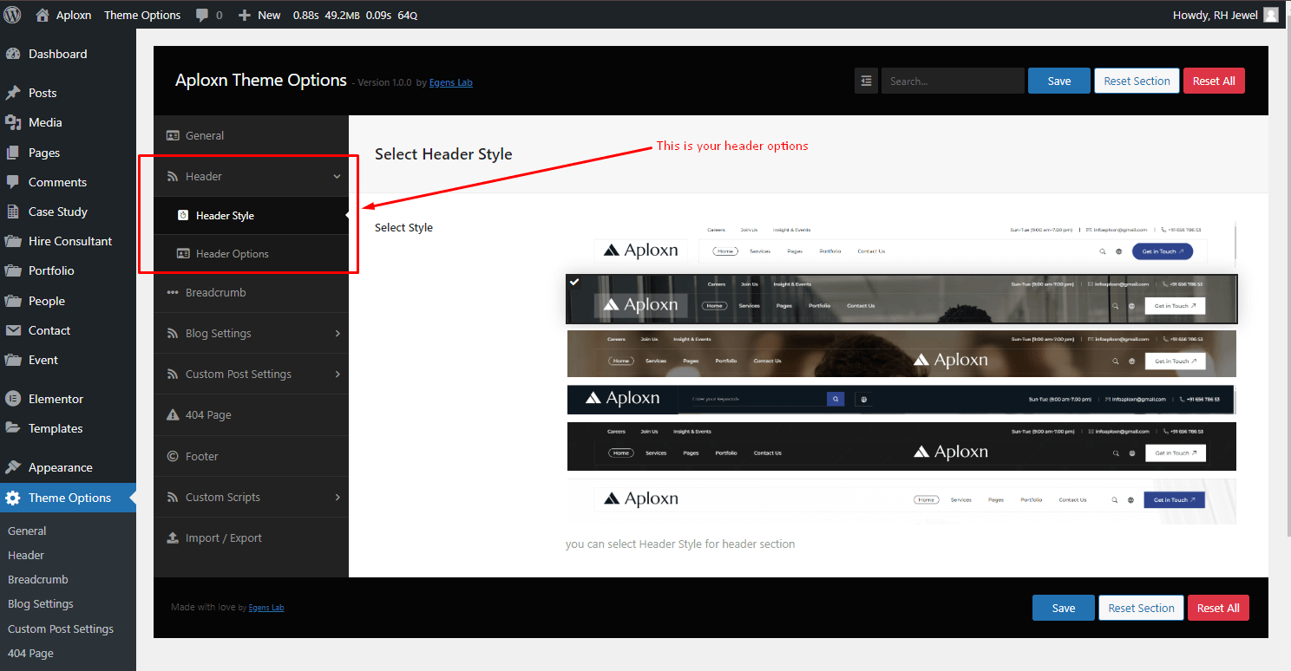Click the top Save button
The image size is (1291, 671).
coord(1059,81)
